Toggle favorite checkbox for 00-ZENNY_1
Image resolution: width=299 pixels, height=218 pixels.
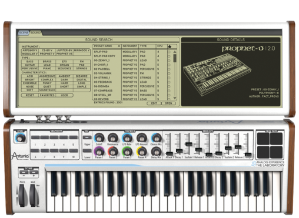pos(169,61)
